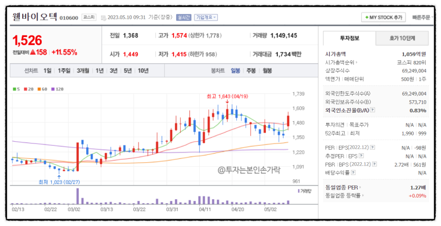Select the 10년 line chart
Viewport: 441px width, 226px height.
pos(143,71)
